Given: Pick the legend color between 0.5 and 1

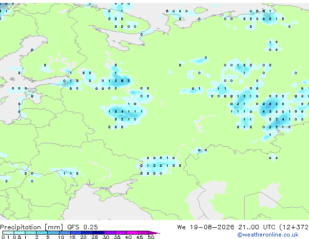Looking at the screenshot, I should click(x=19, y=233).
